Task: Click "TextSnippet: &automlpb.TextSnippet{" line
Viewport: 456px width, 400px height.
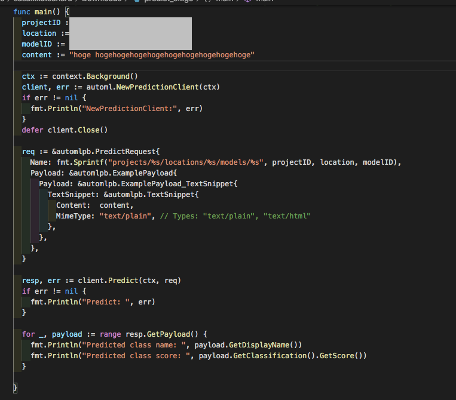Action: (x=123, y=195)
